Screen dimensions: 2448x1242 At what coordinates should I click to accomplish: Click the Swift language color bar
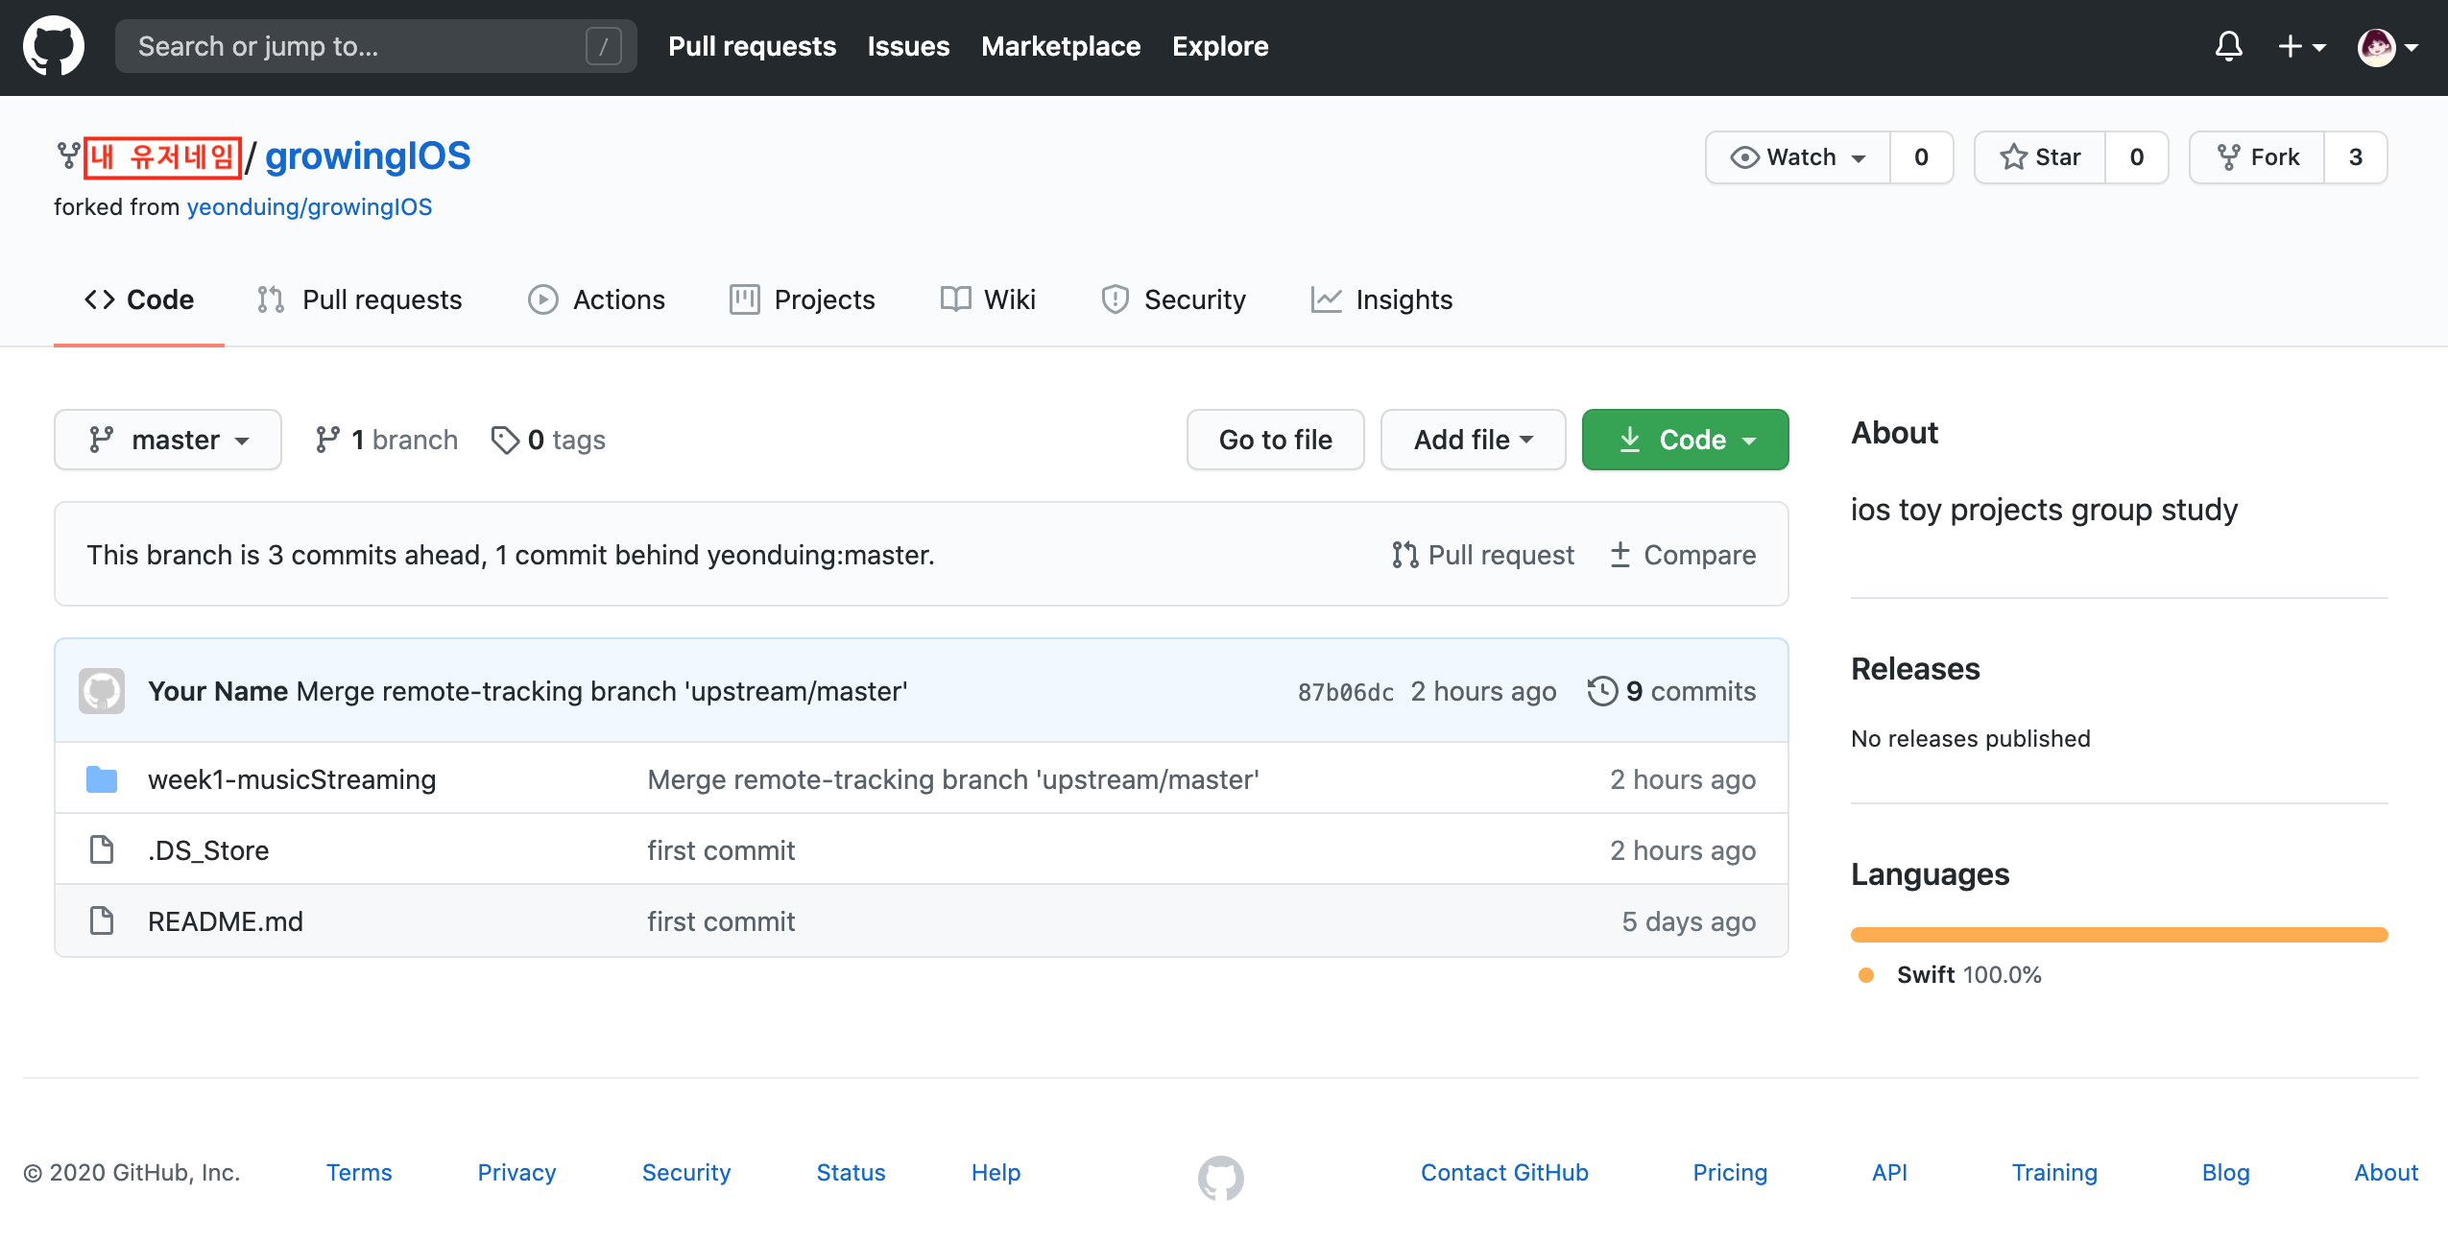click(x=2119, y=935)
